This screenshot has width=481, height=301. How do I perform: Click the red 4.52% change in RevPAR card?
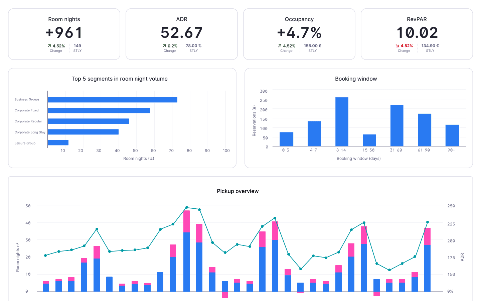point(407,46)
